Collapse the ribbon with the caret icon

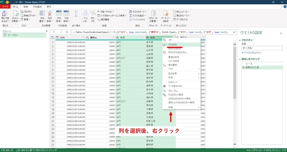coord(281,6)
